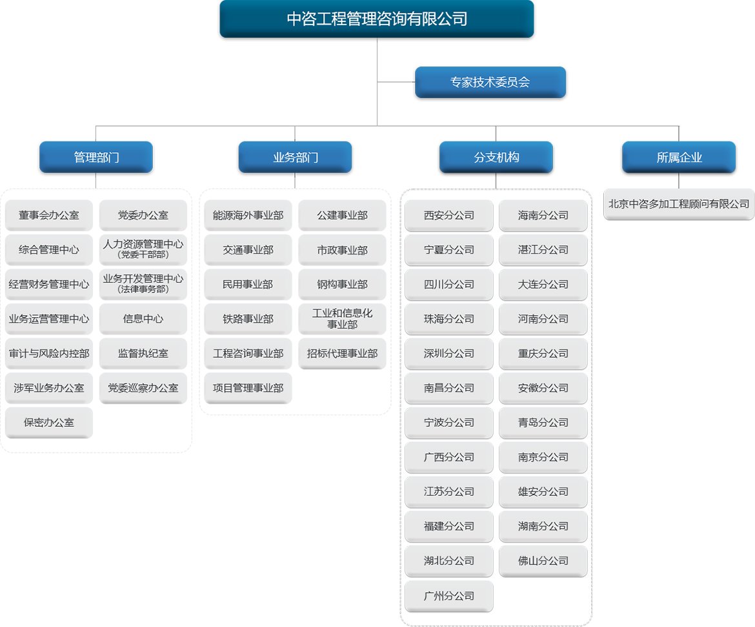The image size is (755, 627).
Task: Click 人力资源管理中心 (党委干部部)
Action: tap(143, 250)
